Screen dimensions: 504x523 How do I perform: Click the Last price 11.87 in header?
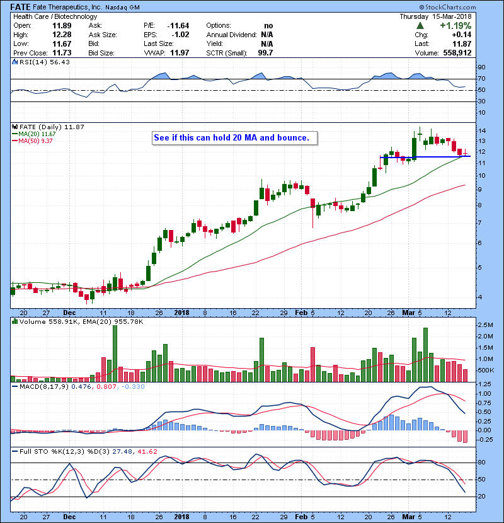462,43
